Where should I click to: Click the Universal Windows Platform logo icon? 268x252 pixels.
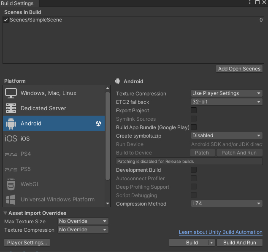click(x=11, y=200)
